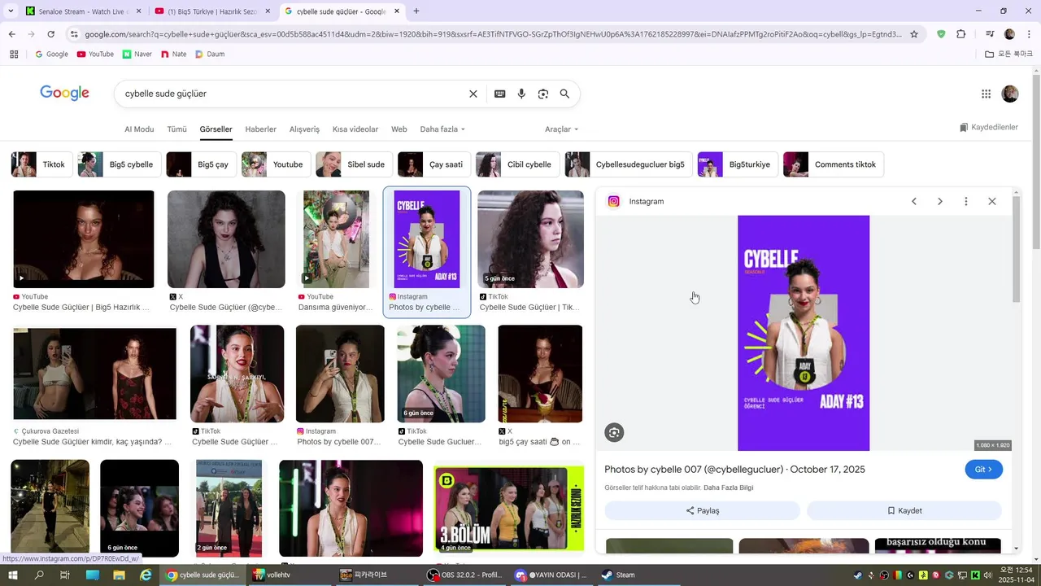Image resolution: width=1041 pixels, height=586 pixels.
Task: Show next image in preview panel
Action: 940,201
